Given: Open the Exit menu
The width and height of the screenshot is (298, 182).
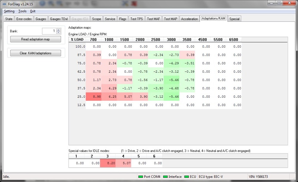Looking at the screenshot, I should coord(33,11).
